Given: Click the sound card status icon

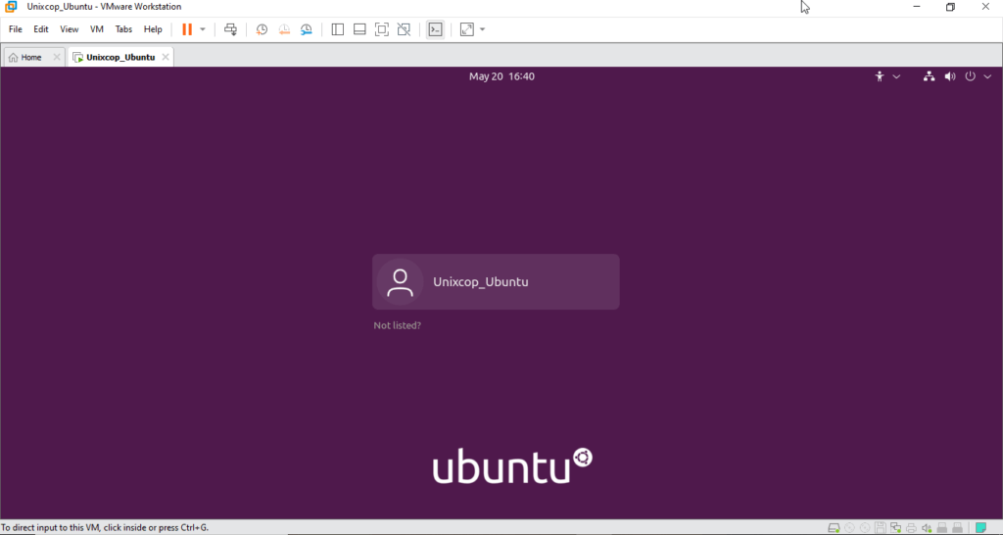Looking at the screenshot, I should (927, 528).
